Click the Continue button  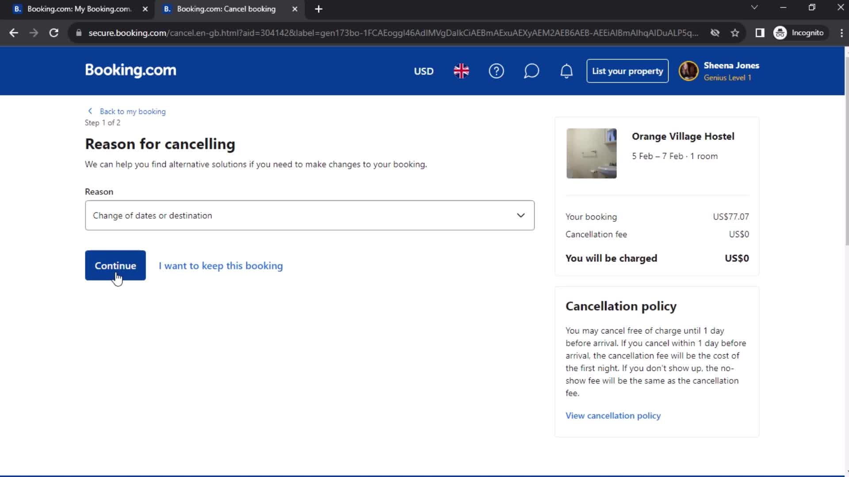tap(115, 265)
